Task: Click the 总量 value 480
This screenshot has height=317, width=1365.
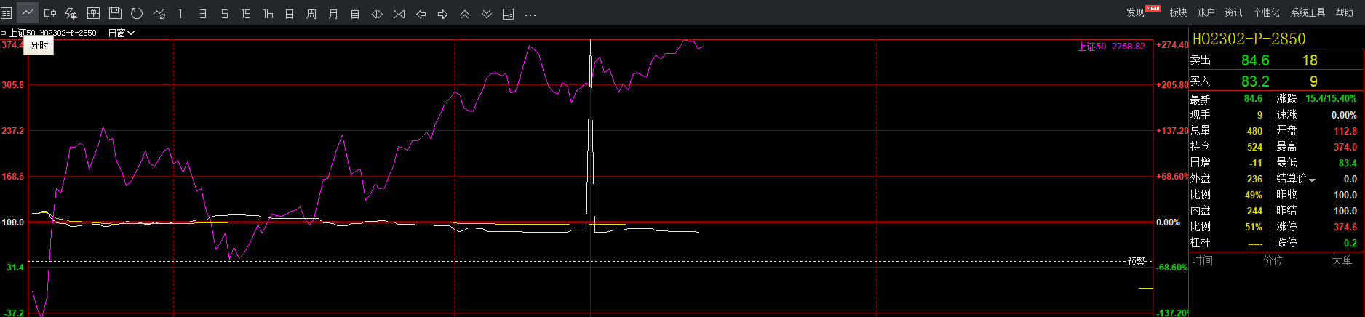Action: point(1254,131)
